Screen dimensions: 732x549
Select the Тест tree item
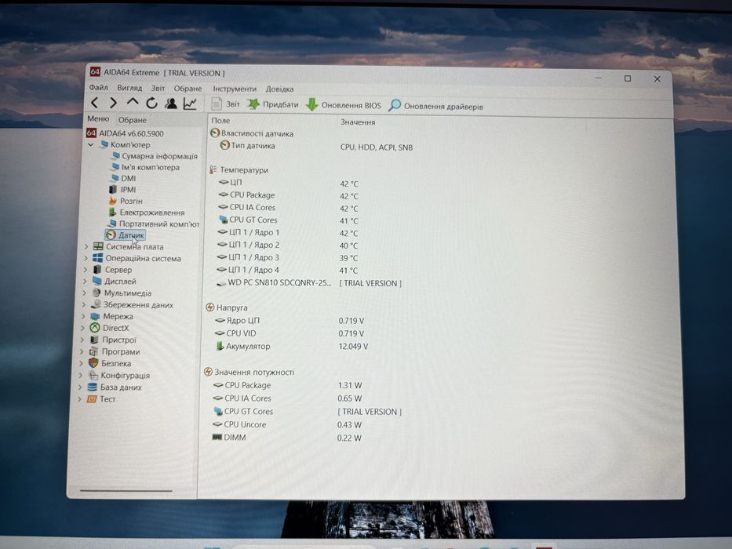[x=101, y=399]
